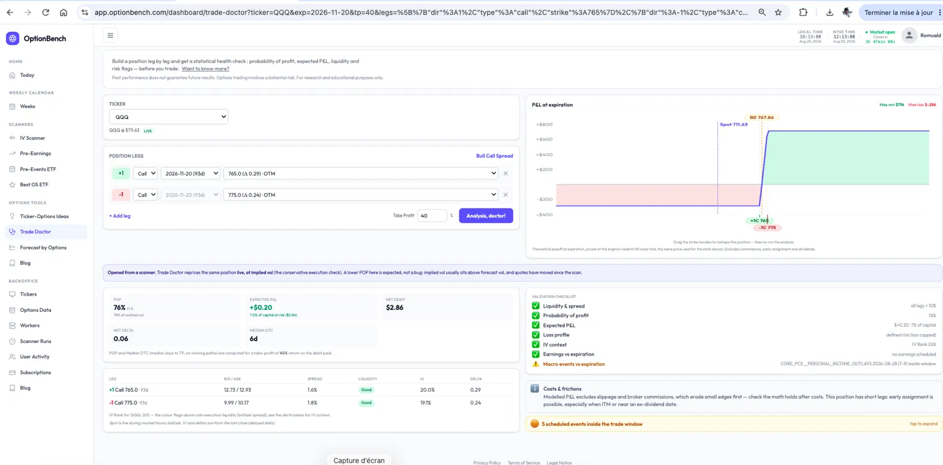Bookmark page with star icon
The image size is (943, 465).
(778, 12)
